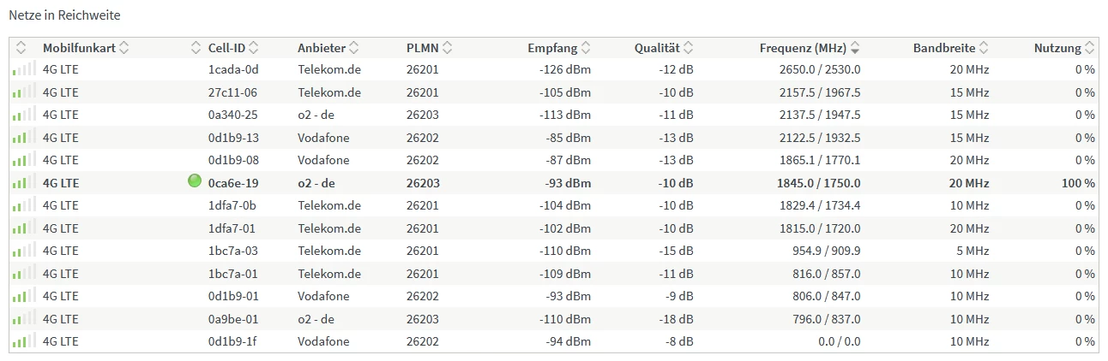Click the Qualität sort arrows
Screen dimensions: 1108x361
(x=688, y=48)
